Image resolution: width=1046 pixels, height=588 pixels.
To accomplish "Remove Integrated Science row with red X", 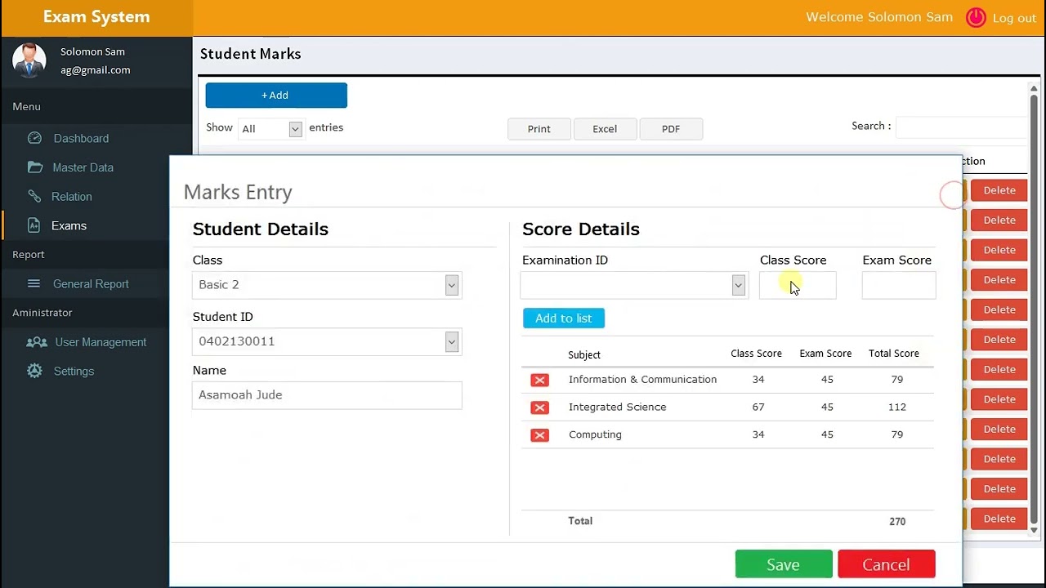I will click(x=539, y=408).
